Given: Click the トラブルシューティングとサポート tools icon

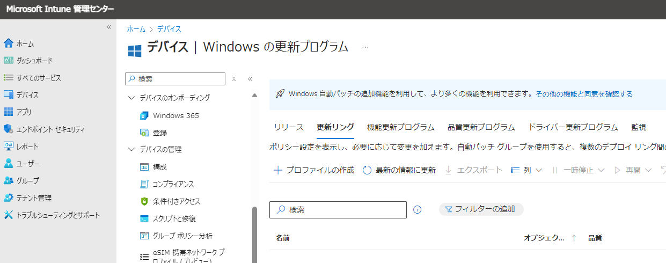Looking at the screenshot, I should click(8, 215).
